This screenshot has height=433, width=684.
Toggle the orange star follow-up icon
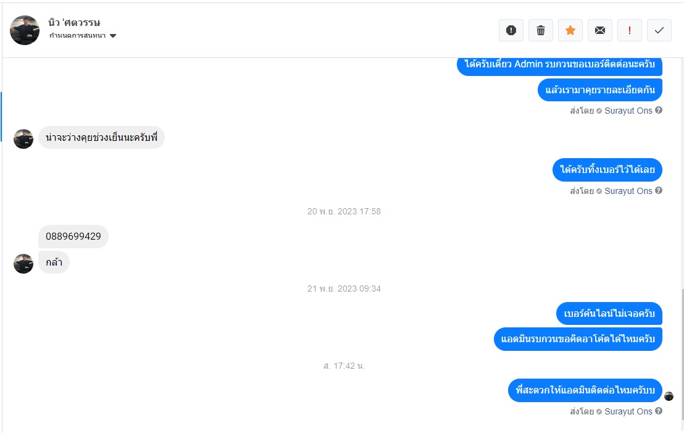tap(570, 30)
